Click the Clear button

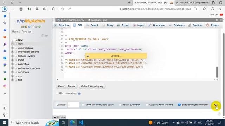pyautogui.click(x=61, y=86)
